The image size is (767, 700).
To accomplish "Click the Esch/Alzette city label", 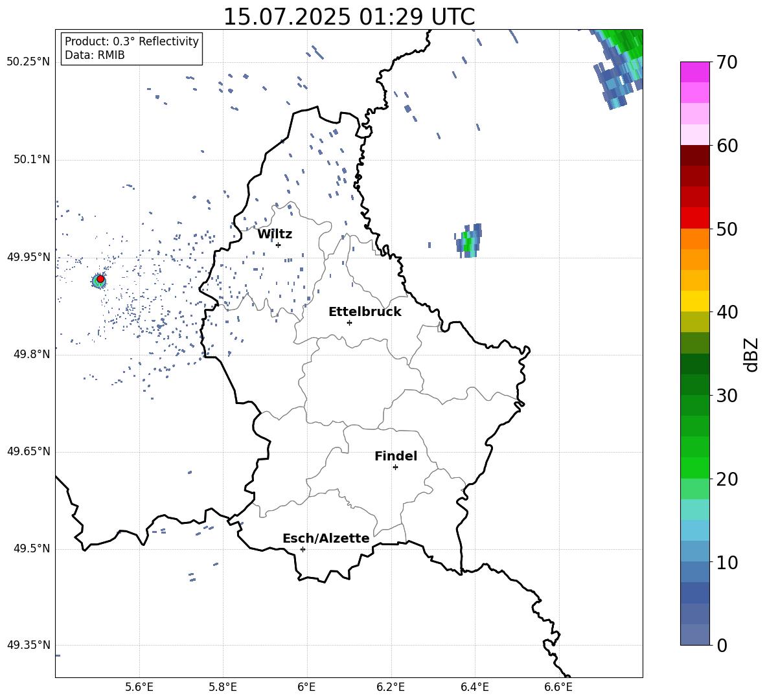I will [x=326, y=538].
